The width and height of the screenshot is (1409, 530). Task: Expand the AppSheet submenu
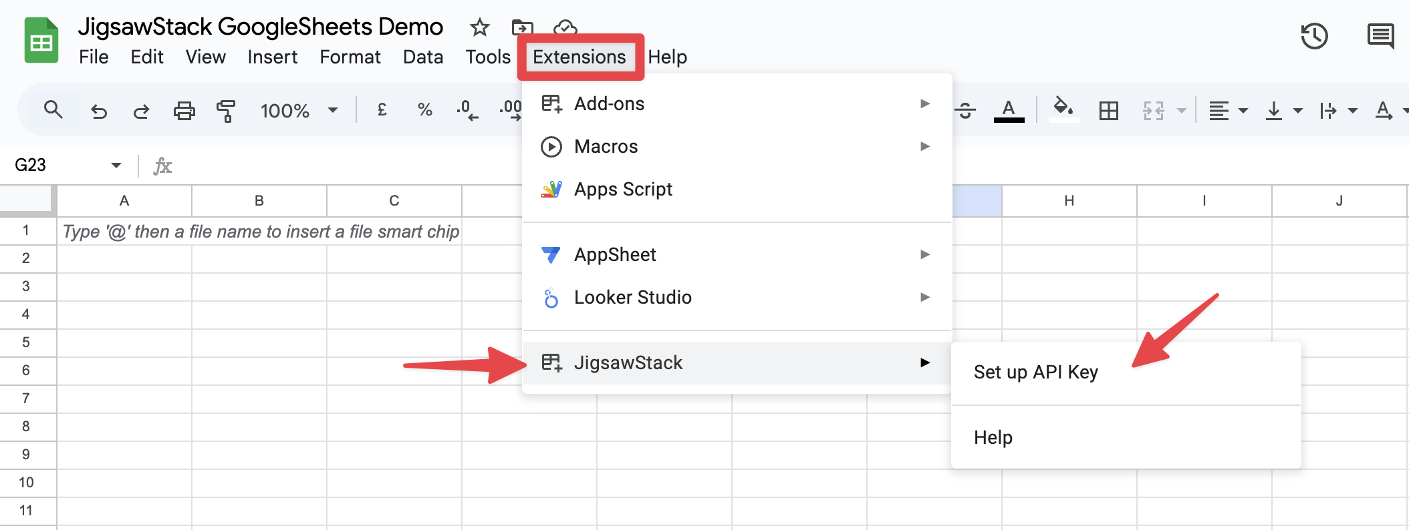737,254
